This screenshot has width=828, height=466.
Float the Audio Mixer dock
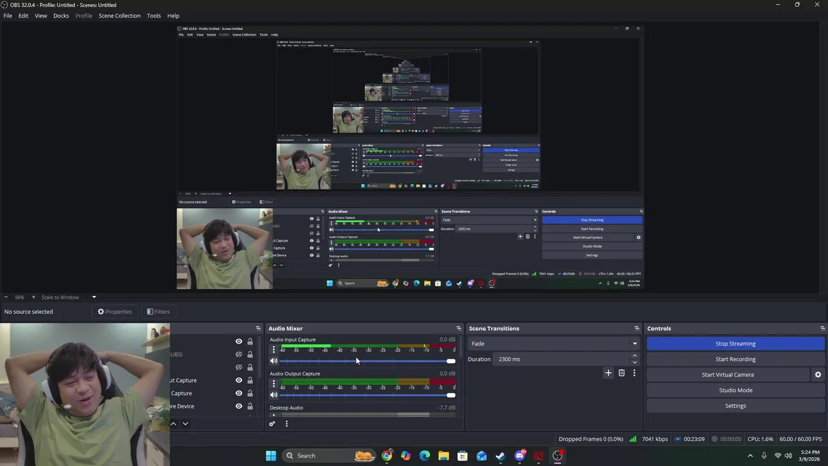tap(459, 329)
